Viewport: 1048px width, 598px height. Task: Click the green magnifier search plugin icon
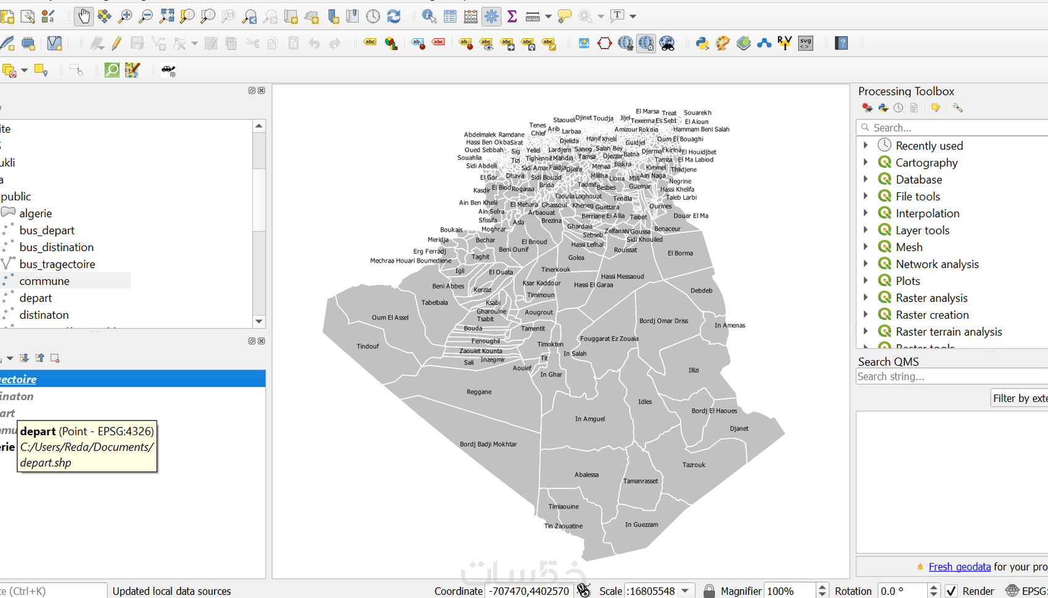pyautogui.click(x=112, y=70)
